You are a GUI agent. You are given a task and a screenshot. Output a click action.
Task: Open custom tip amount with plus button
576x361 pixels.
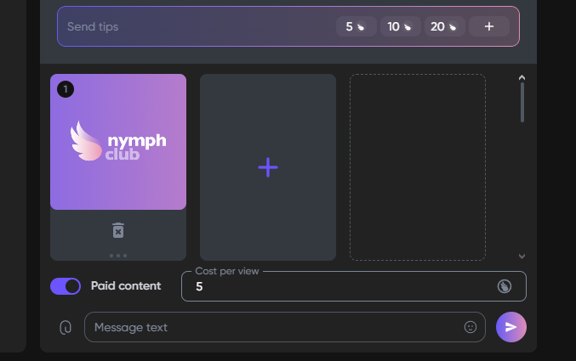pos(489,26)
